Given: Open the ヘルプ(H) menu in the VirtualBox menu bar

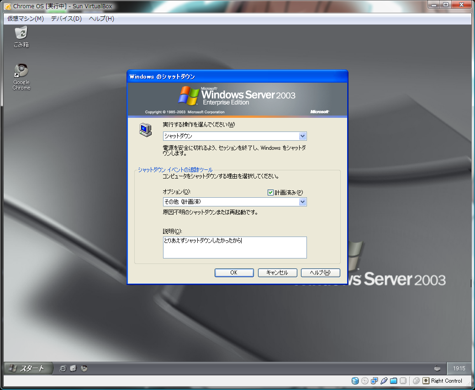Looking at the screenshot, I should [x=101, y=18].
